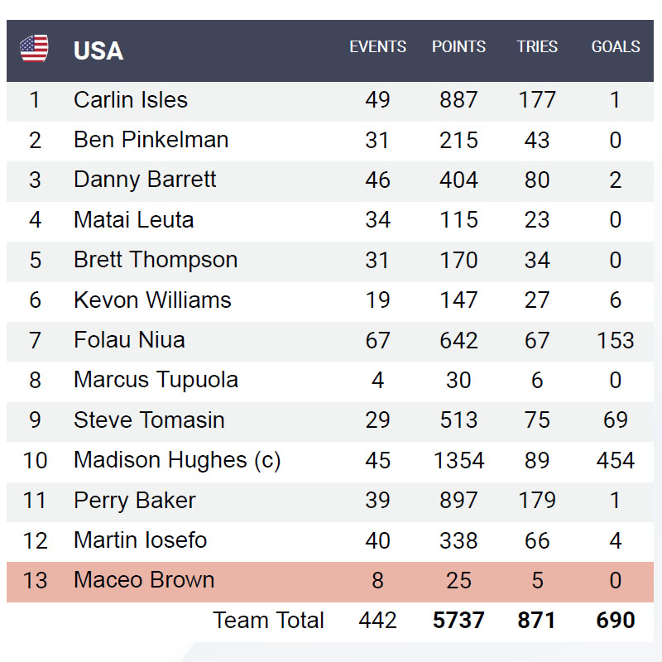Open Carlin Isles player row

tap(131, 100)
